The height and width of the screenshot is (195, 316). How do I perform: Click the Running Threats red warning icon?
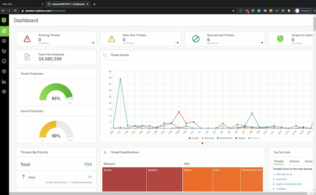(x=27, y=39)
